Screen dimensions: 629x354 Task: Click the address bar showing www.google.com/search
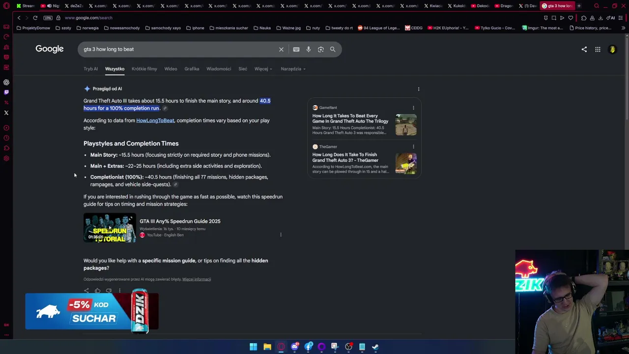[x=88, y=18]
